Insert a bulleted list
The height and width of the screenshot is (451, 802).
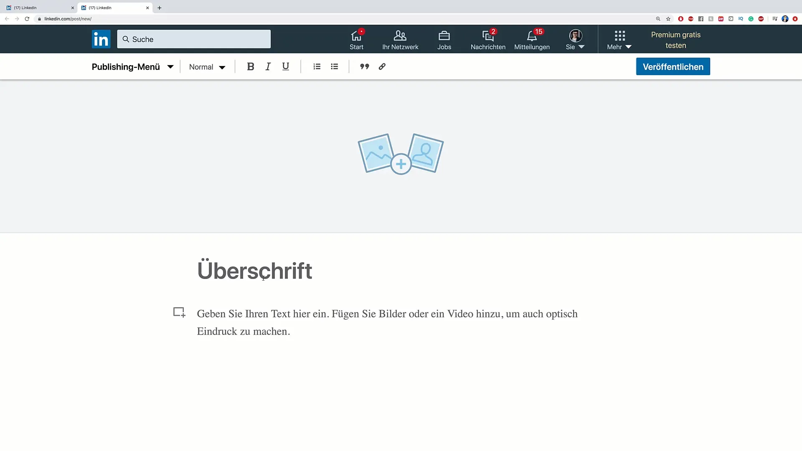[x=335, y=66]
